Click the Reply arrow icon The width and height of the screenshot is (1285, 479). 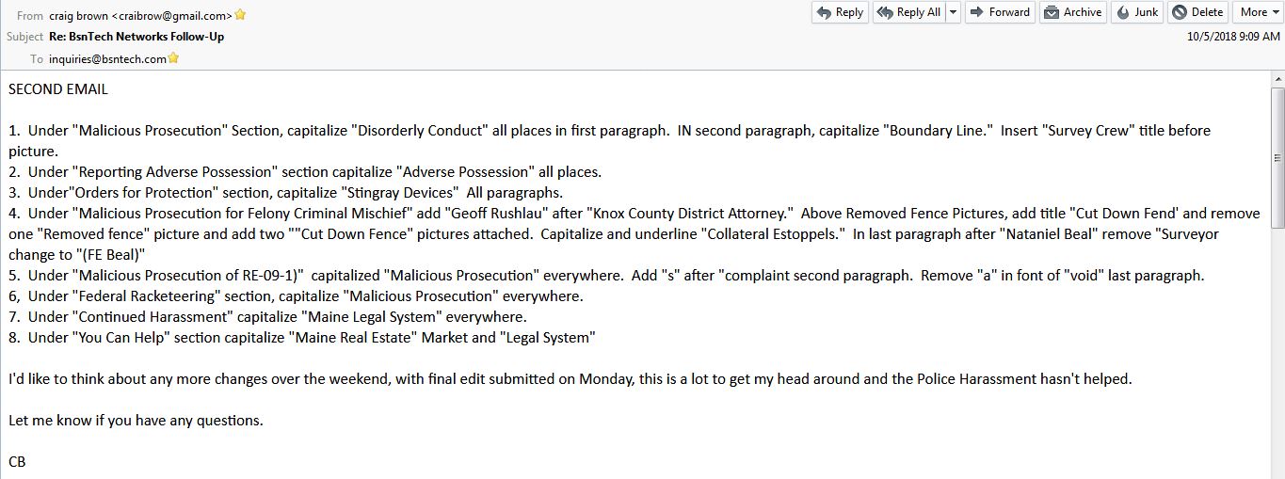(825, 12)
